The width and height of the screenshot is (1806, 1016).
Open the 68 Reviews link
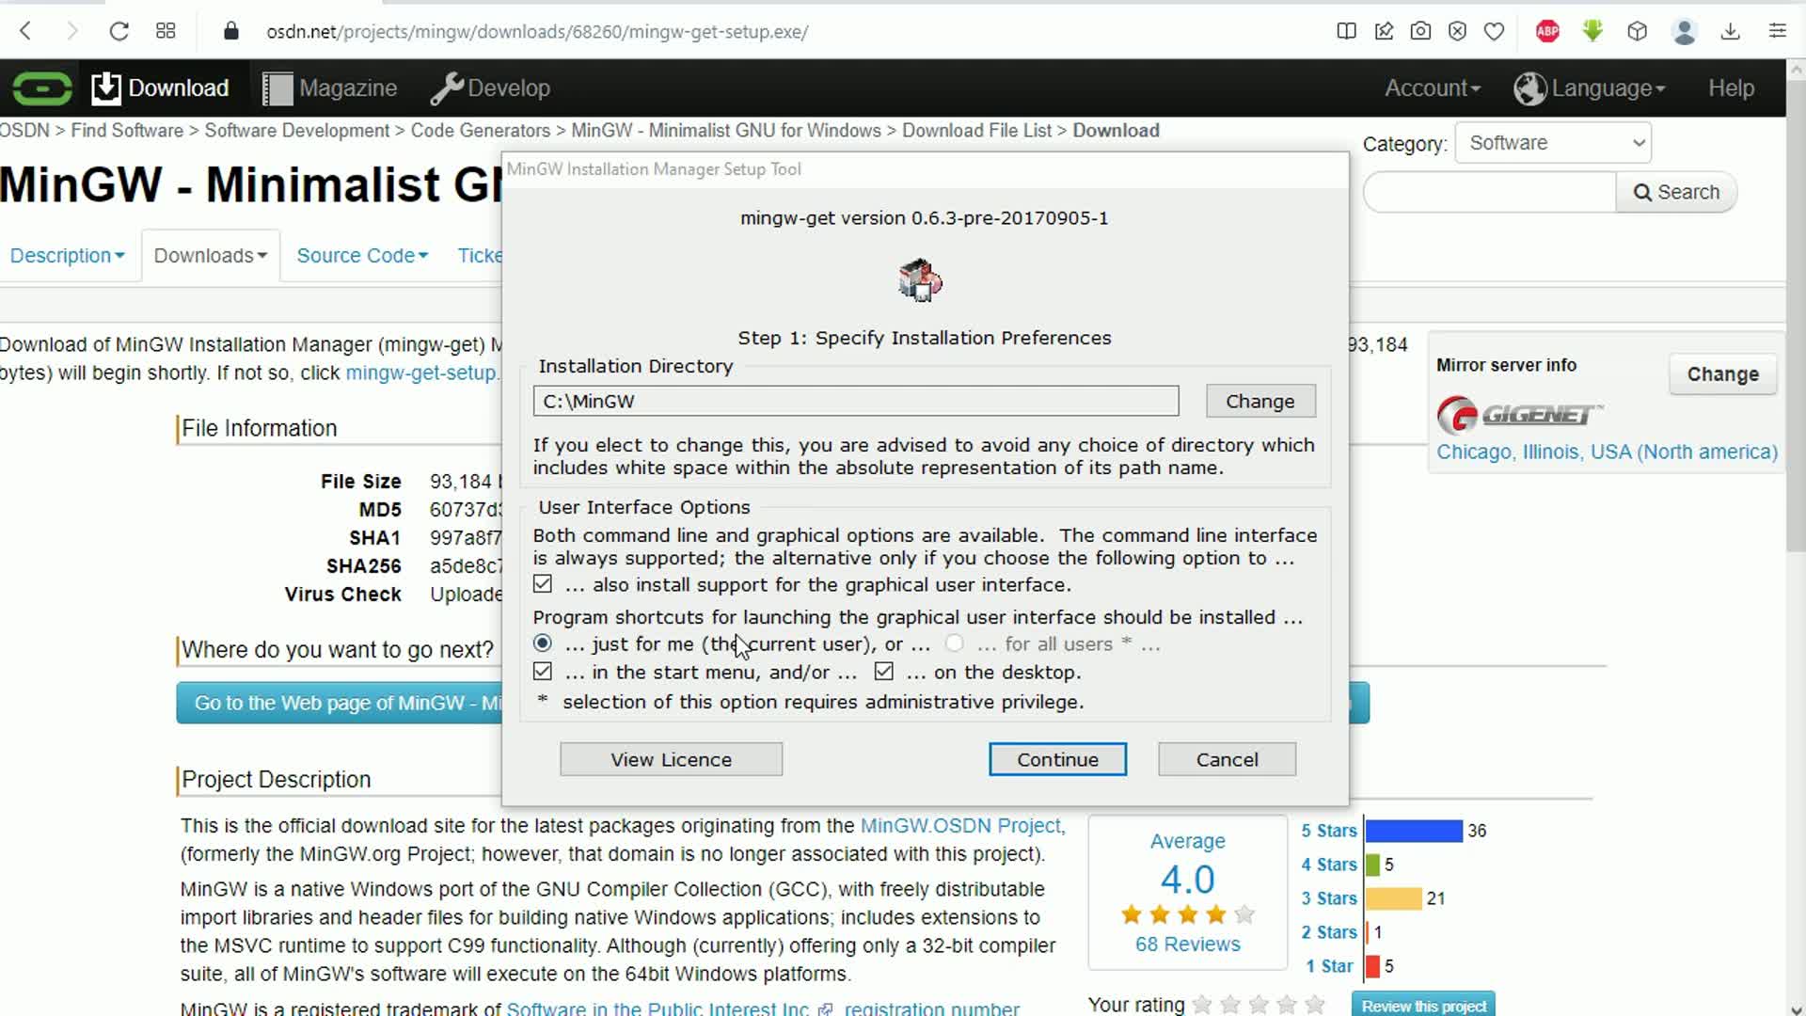(1187, 945)
